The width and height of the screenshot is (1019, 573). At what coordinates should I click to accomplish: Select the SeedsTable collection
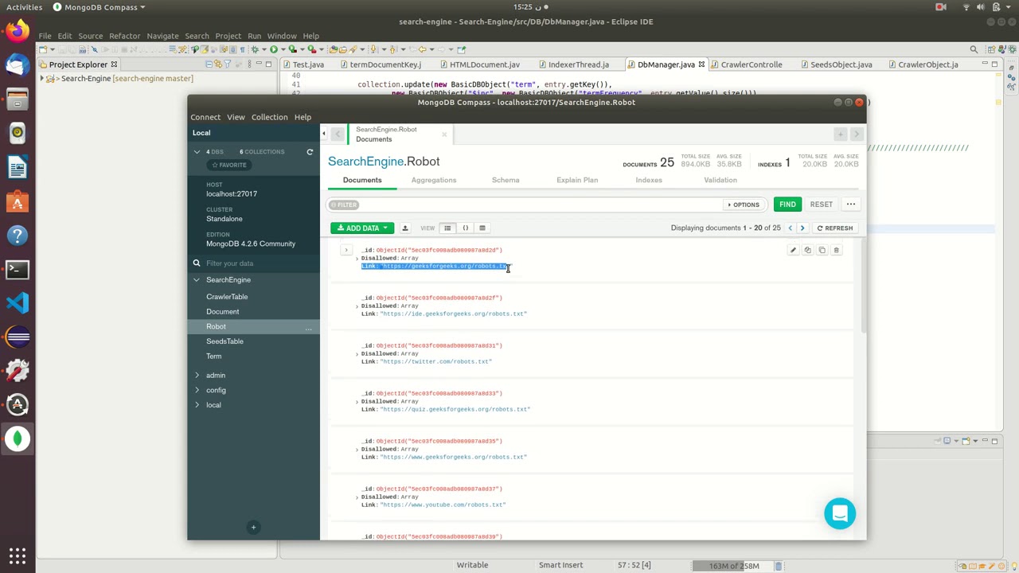pos(224,341)
